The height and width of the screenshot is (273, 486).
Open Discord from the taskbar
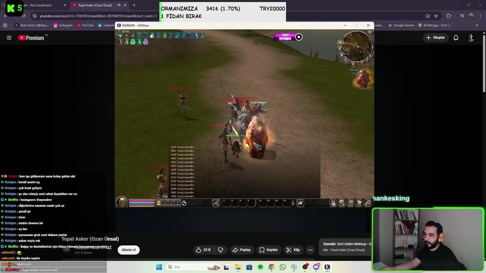pos(316,267)
